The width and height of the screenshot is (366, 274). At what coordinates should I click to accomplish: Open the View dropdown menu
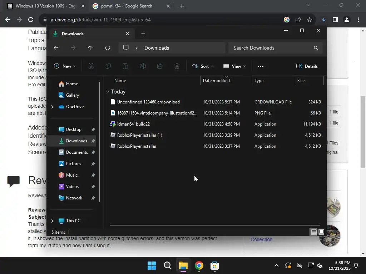pos(234,66)
